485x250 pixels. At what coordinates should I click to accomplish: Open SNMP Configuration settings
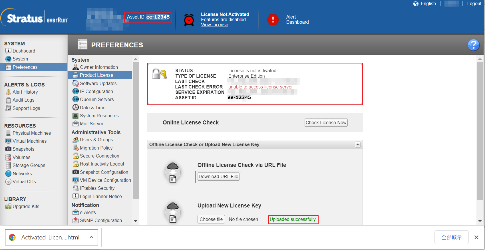pyautogui.click(x=101, y=220)
